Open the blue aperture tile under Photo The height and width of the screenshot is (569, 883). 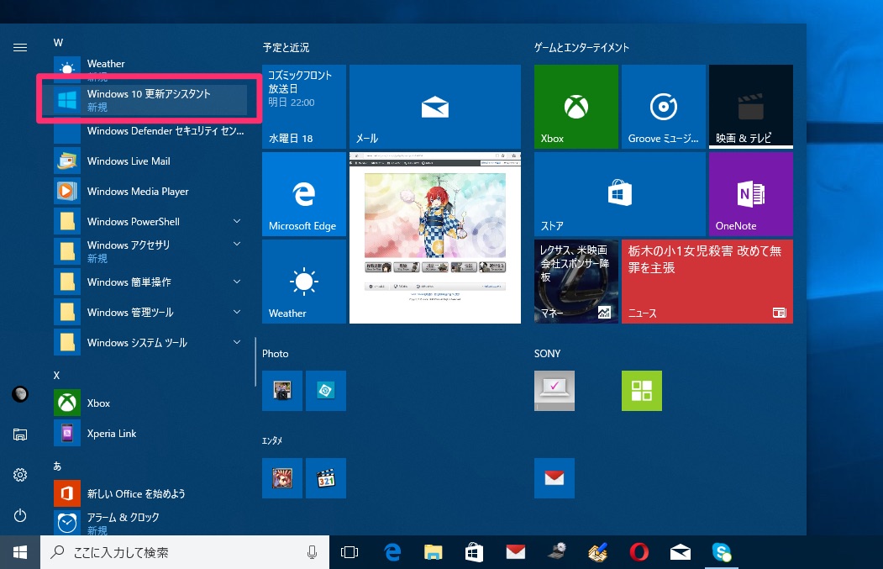pos(325,391)
